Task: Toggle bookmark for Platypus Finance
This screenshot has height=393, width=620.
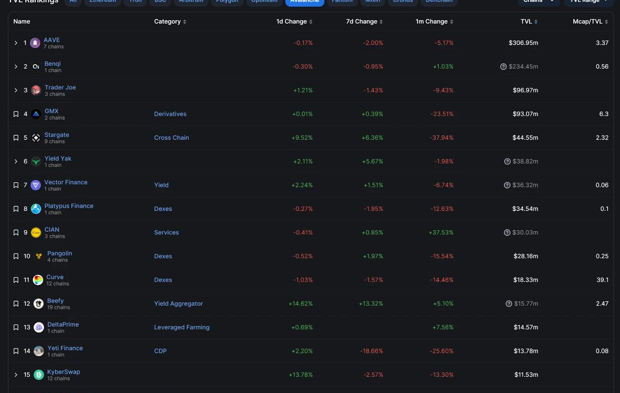Action: tap(16, 209)
